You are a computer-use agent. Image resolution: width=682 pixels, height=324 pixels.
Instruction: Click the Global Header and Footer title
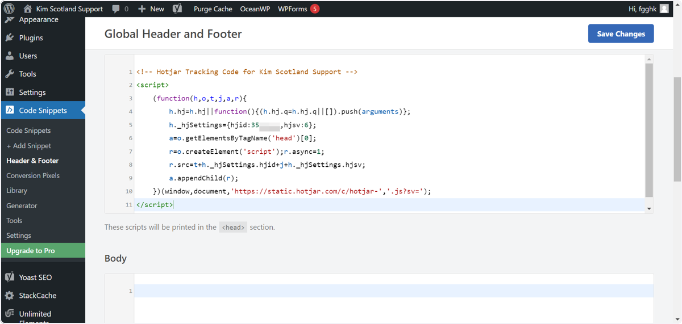173,34
